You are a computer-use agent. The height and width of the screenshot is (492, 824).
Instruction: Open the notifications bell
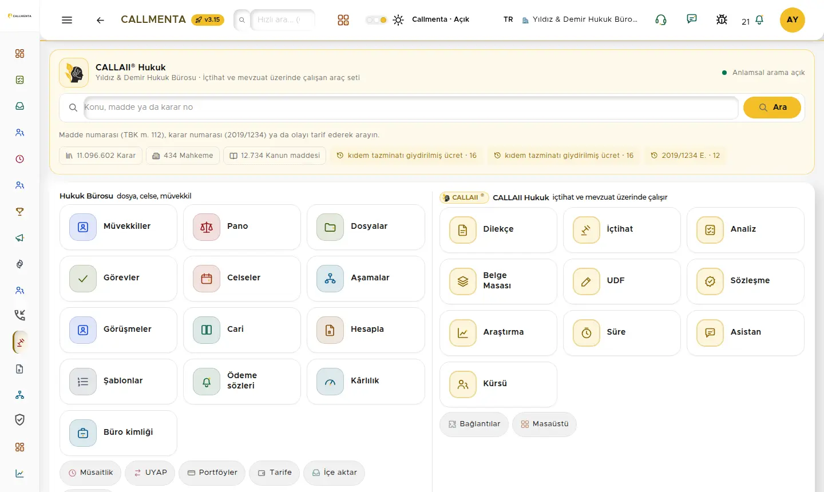(x=759, y=20)
